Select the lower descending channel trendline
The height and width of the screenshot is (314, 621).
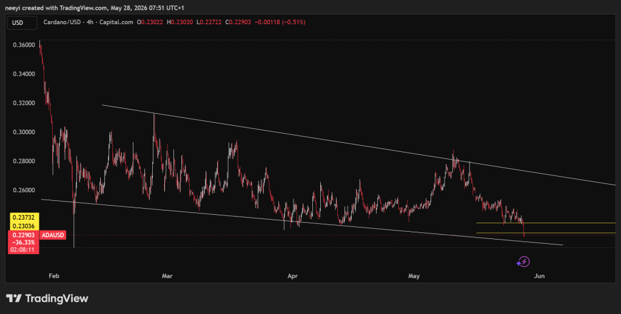(x=302, y=222)
